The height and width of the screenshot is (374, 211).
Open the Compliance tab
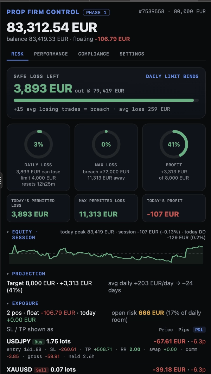(x=94, y=54)
